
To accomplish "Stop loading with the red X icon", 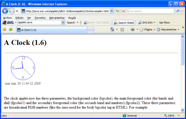I will (123, 11).
